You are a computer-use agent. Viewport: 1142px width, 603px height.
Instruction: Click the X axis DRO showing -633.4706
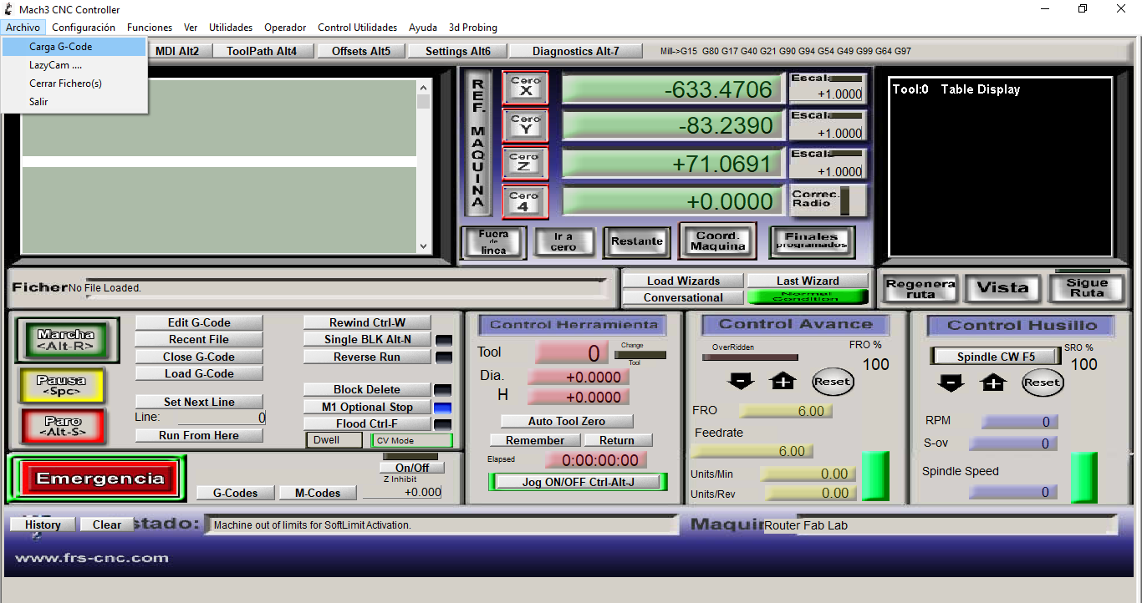[673, 89]
